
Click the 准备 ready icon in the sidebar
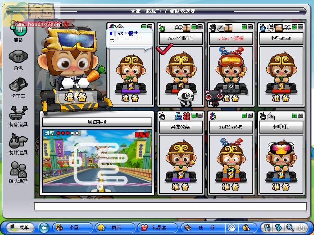tap(18, 32)
